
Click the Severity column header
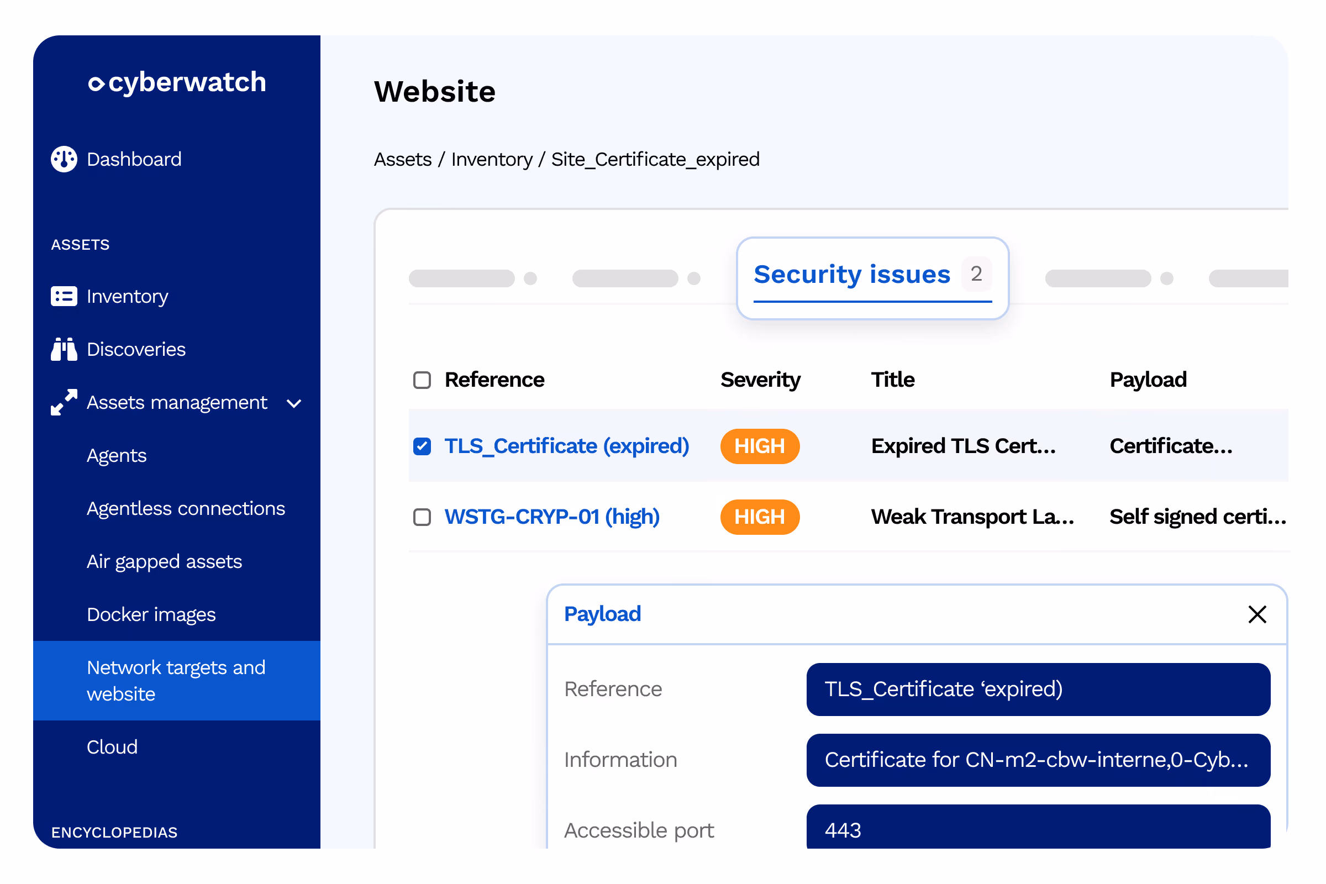coord(760,380)
